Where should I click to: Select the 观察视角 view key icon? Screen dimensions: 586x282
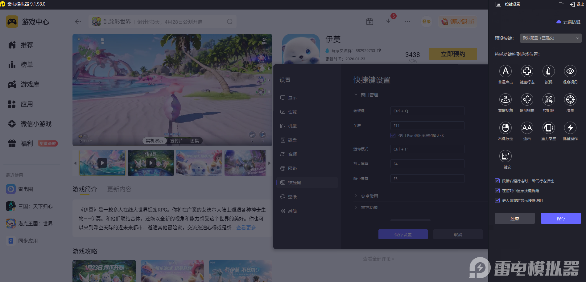570,71
